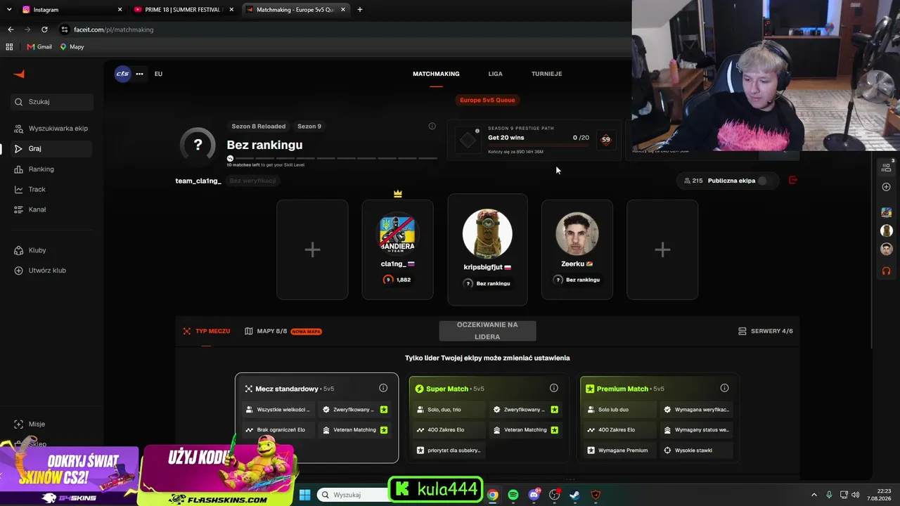The height and width of the screenshot is (506, 900).
Task: Click the red leave party icon
Action: pyautogui.click(x=793, y=181)
